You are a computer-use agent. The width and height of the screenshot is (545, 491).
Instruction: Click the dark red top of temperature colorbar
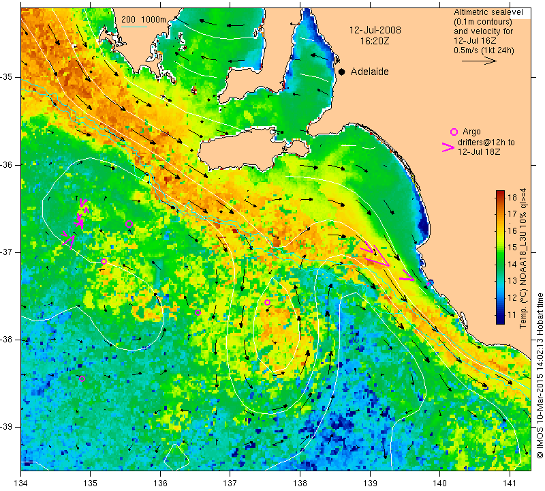click(500, 194)
